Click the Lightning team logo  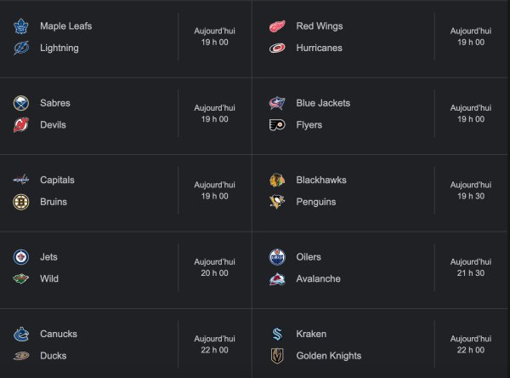(21, 49)
